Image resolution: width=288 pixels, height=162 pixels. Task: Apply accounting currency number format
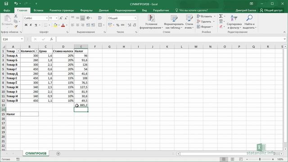[110, 25]
